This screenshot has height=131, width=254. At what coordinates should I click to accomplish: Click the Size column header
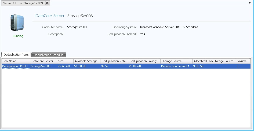[x=65, y=61]
